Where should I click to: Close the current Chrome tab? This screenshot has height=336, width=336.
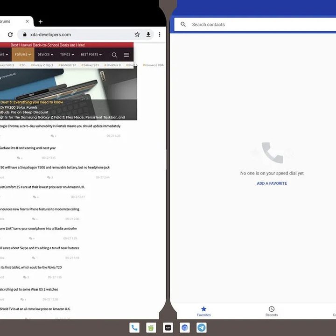[27, 21]
